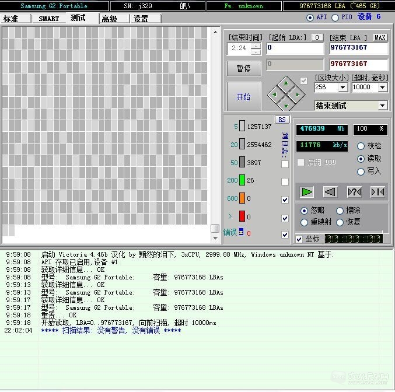Click the green play forward scan button
Image resolution: width=395 pixels, height=392 pixels.
click(306, 192)
